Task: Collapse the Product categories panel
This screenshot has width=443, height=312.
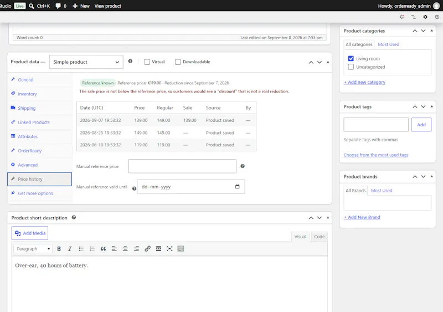Action: pyautogui.click(x=431, y=30)
